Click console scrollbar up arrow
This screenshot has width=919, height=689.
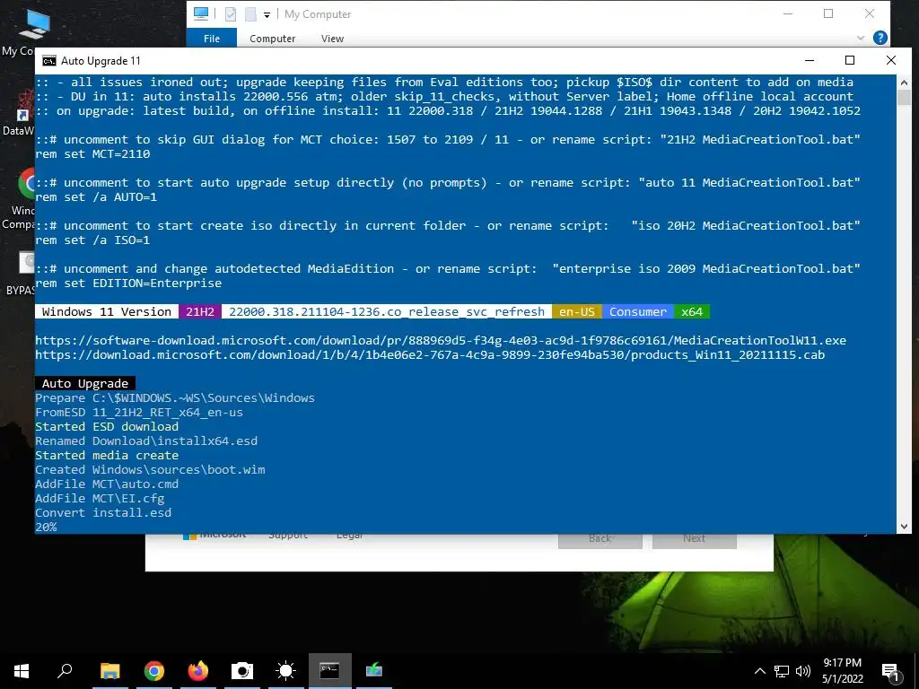point(904,82)
